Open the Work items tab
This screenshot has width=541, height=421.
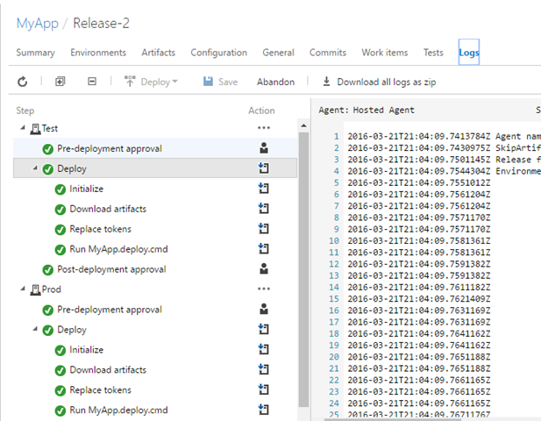[385, 53]
